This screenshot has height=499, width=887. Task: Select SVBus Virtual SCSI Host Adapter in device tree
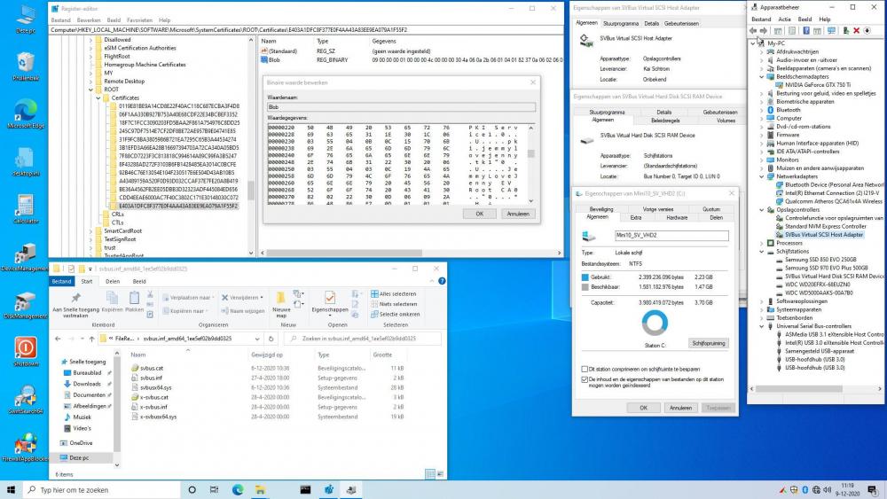(824, 235)
